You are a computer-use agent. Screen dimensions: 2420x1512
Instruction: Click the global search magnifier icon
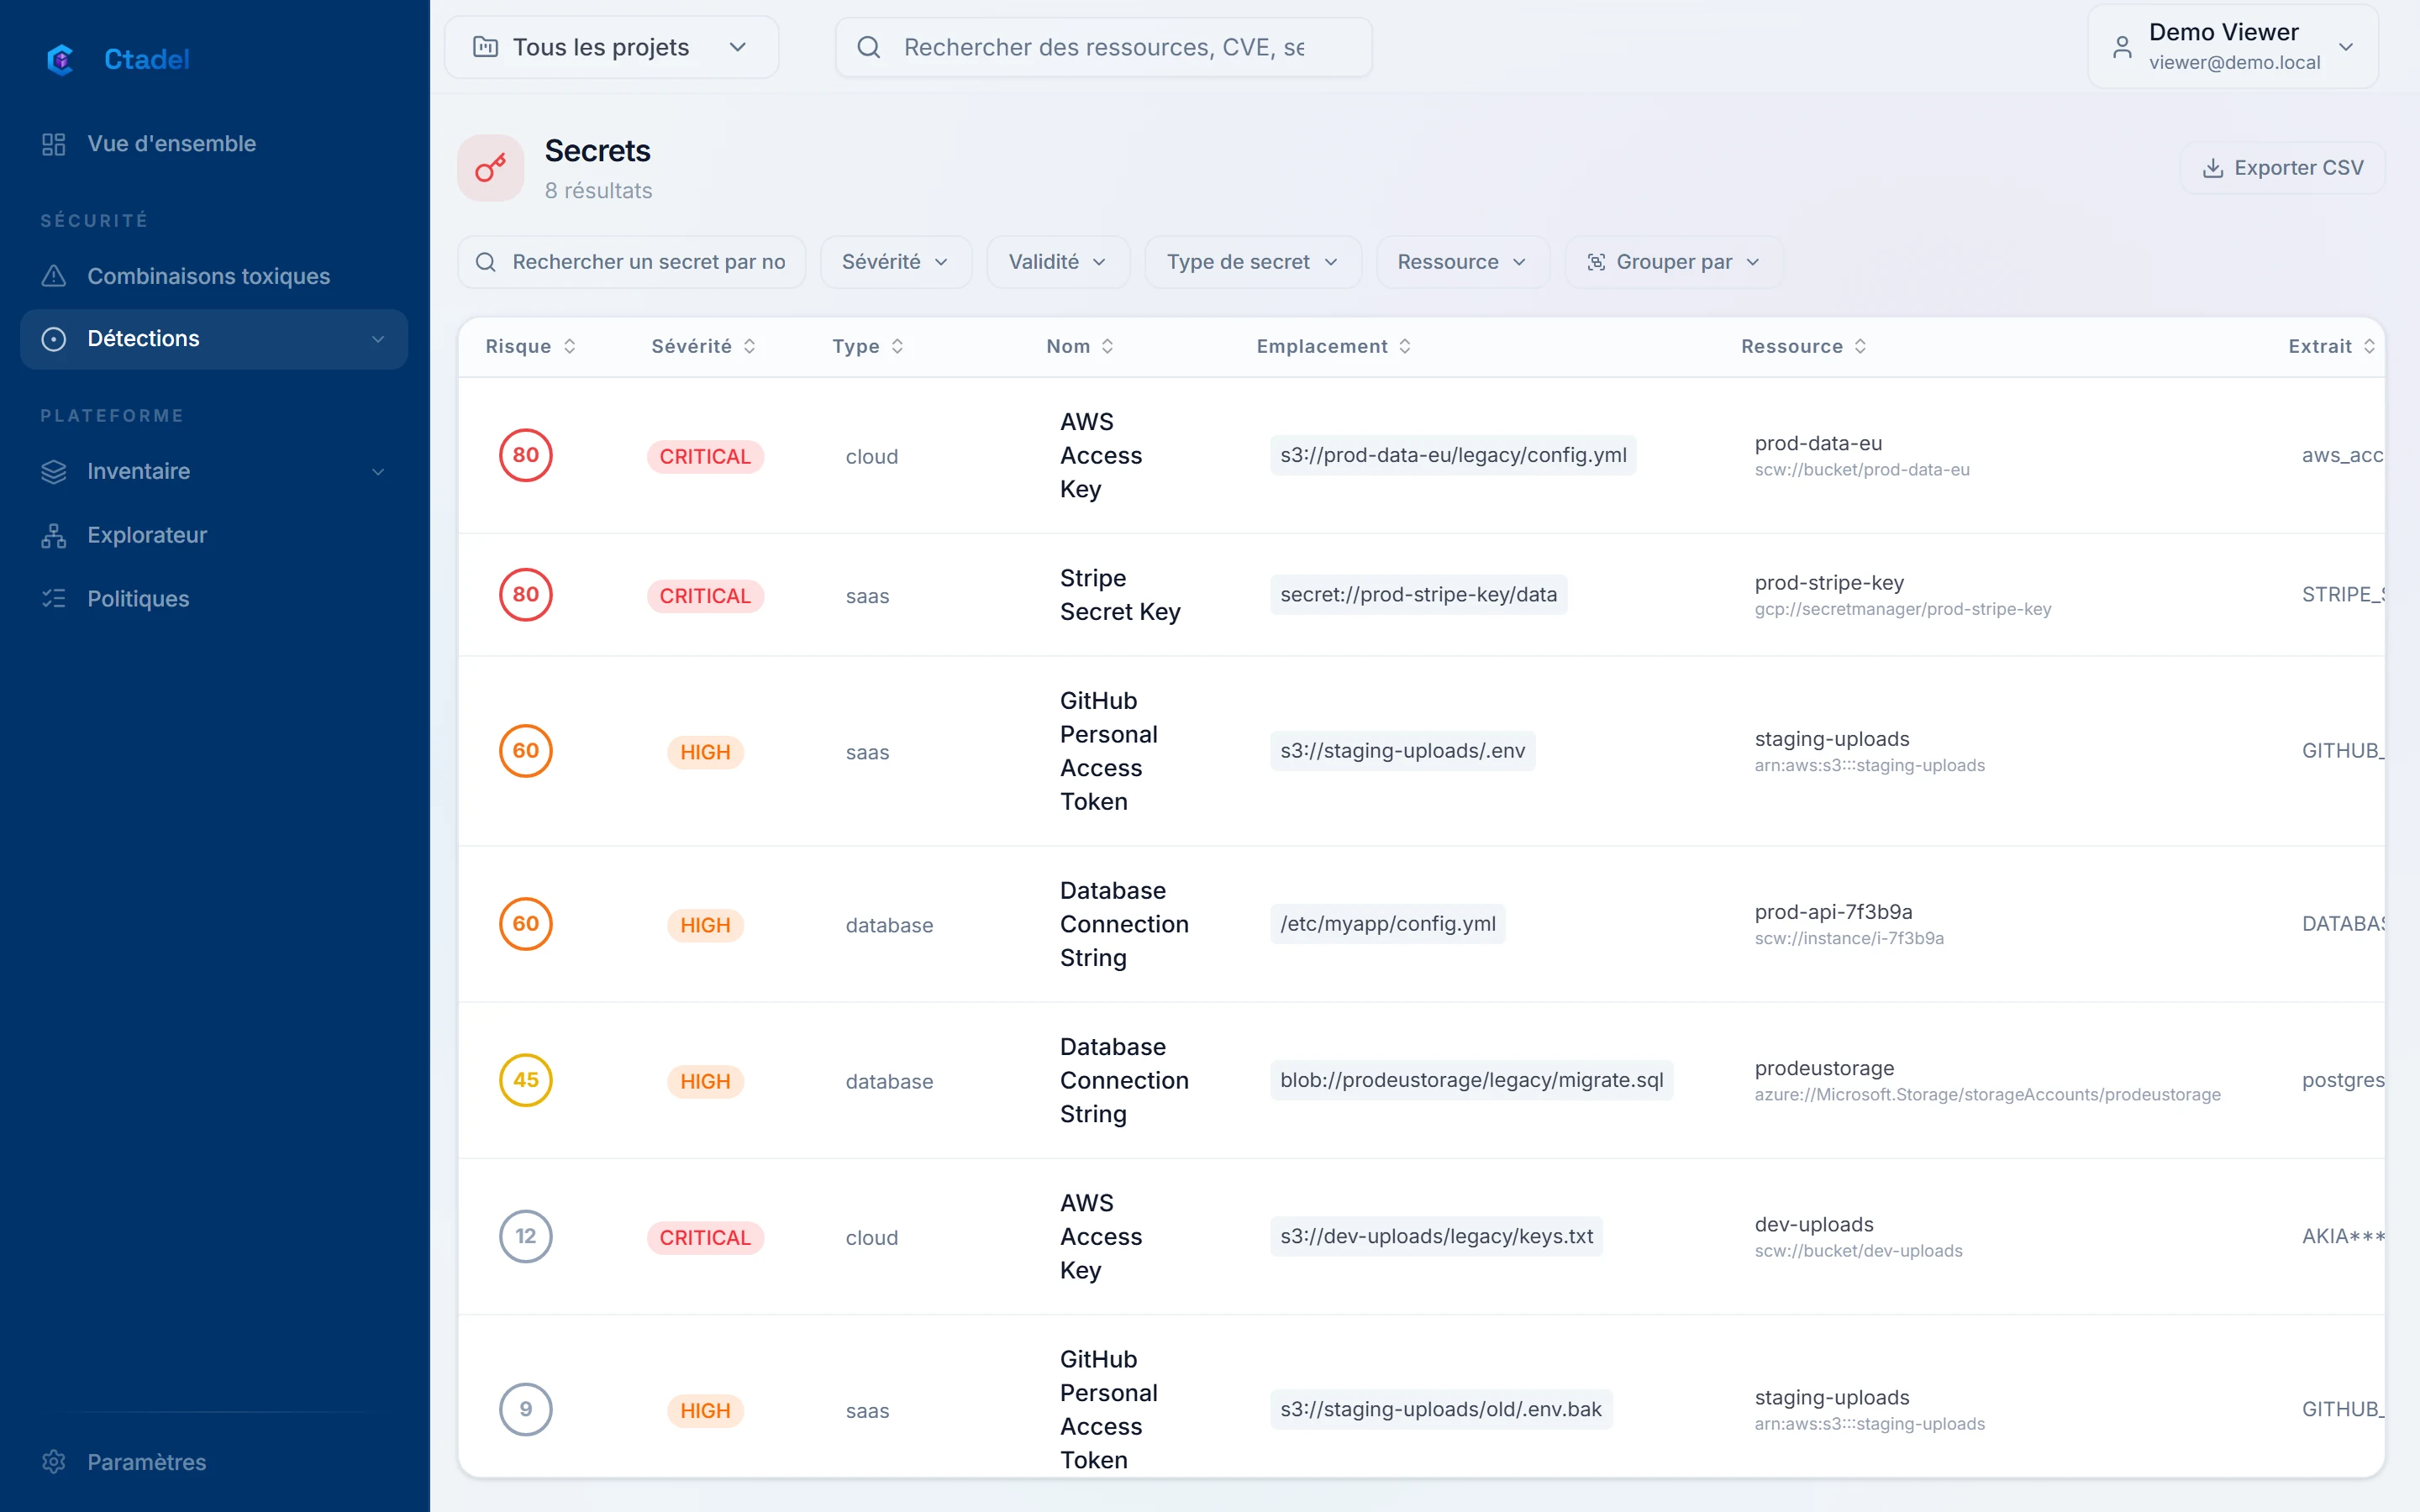pos(869,47)
